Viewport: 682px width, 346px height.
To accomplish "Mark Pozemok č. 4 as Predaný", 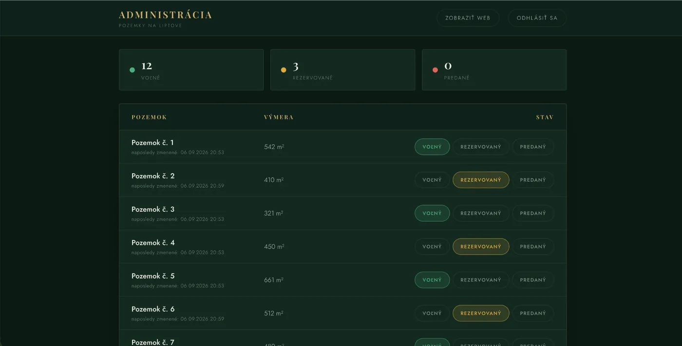I will [x=533, y=247].
